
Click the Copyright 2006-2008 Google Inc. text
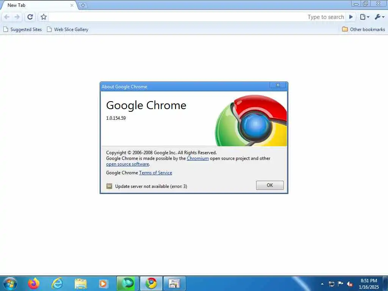point(161,153)
